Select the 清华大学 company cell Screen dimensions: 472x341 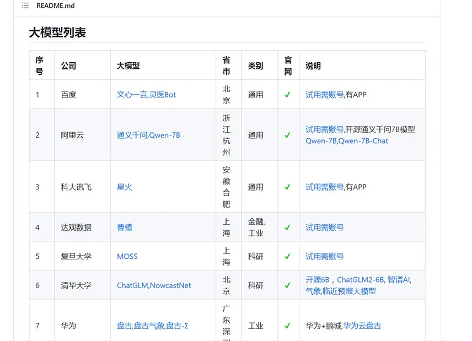point(82,285)
